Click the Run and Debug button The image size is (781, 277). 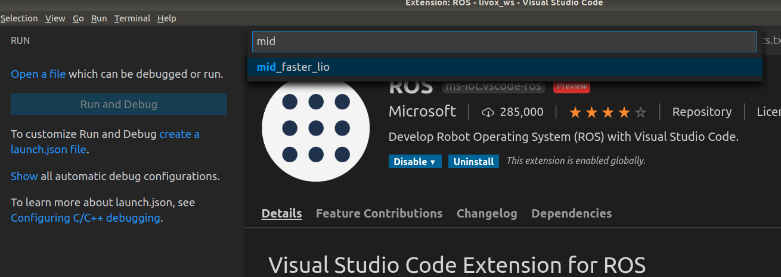coord(119,105)
